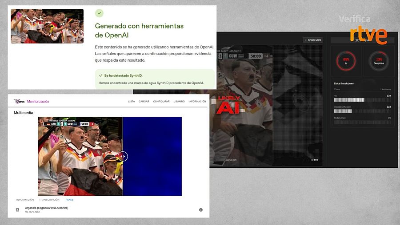Click the rtve logo
The image size is (400, 225).
(368, 35)
